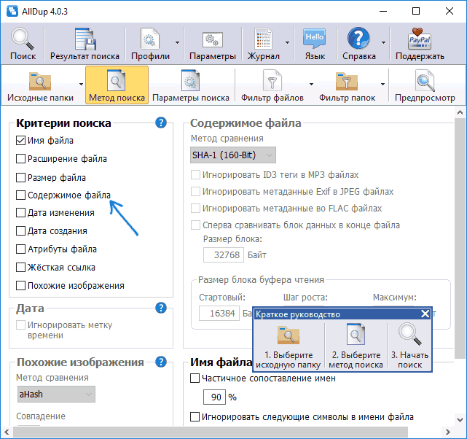467x439 pixels.
Task: Click the horizontal scrollbar left arrow
Action: tap(7, 432)
